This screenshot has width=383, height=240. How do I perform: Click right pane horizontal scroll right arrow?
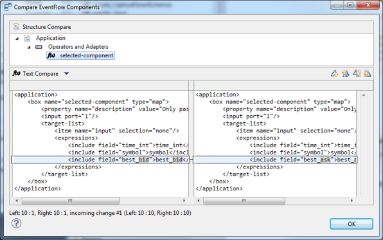coord(352,201)
